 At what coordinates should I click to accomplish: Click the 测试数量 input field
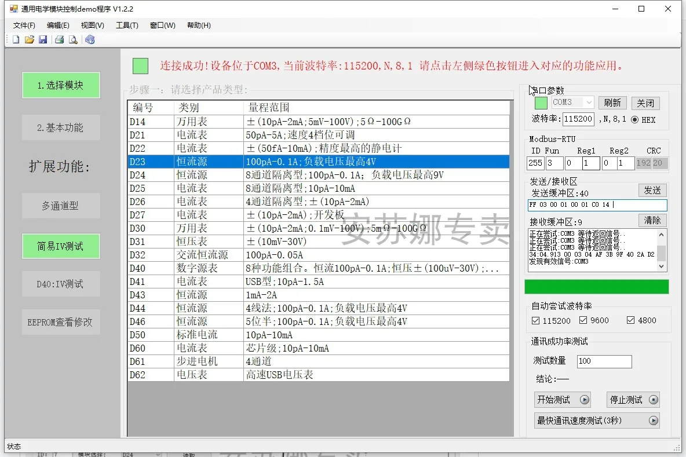click(604, 361)
